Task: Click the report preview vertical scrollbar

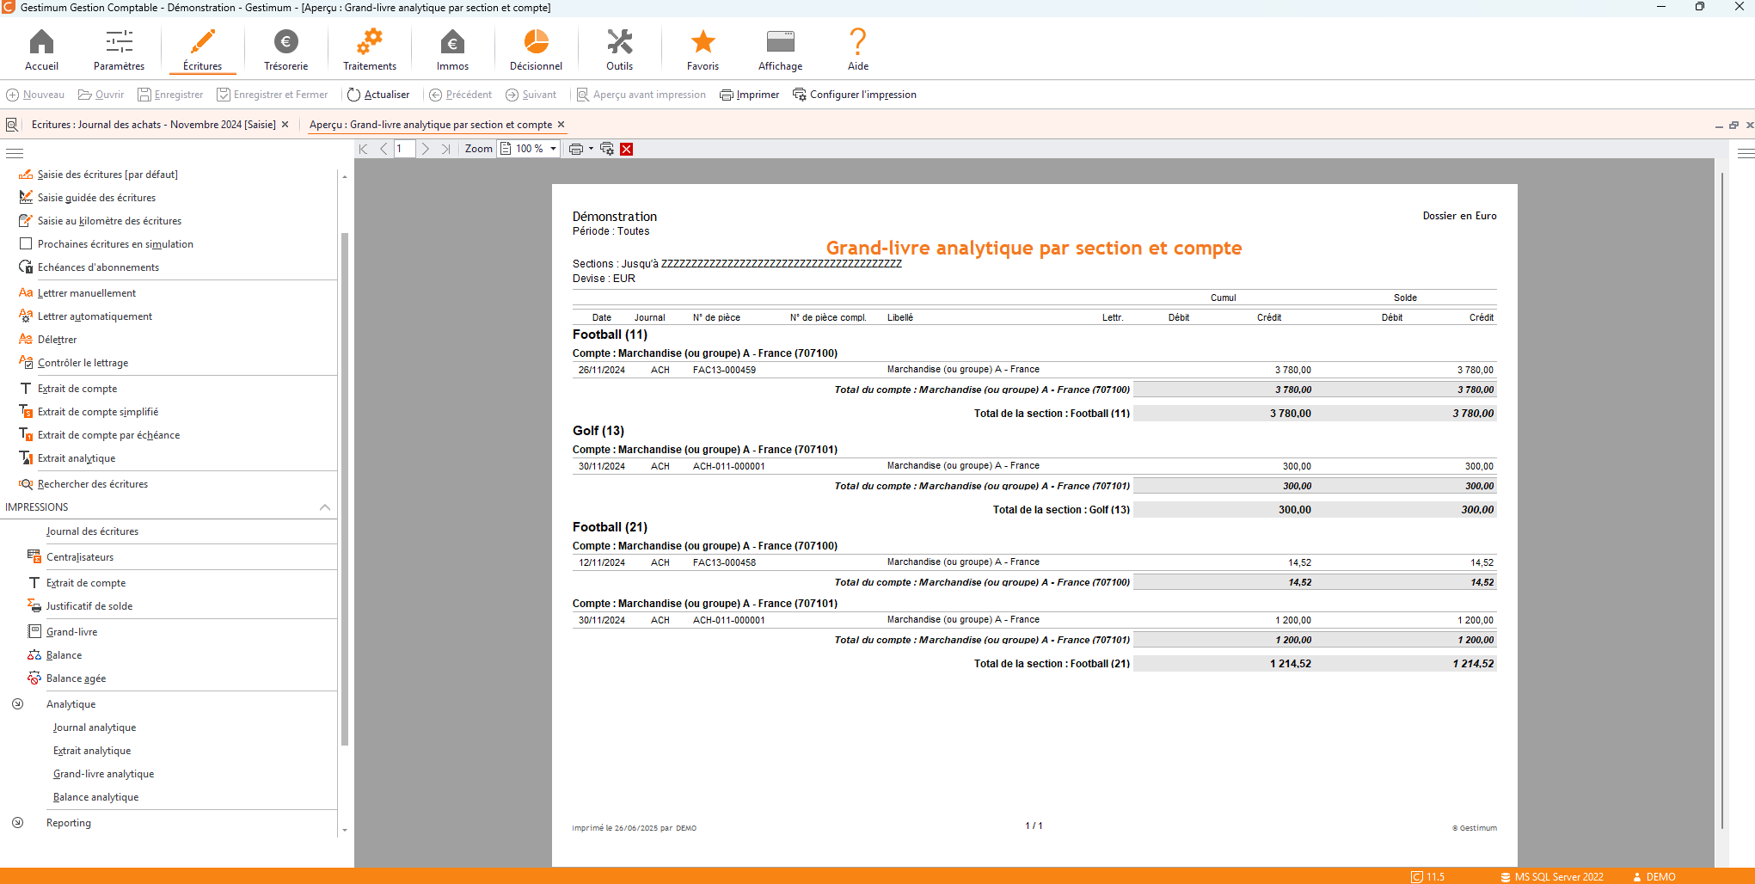Action: pyautogui.click(x=1722, y=501)
